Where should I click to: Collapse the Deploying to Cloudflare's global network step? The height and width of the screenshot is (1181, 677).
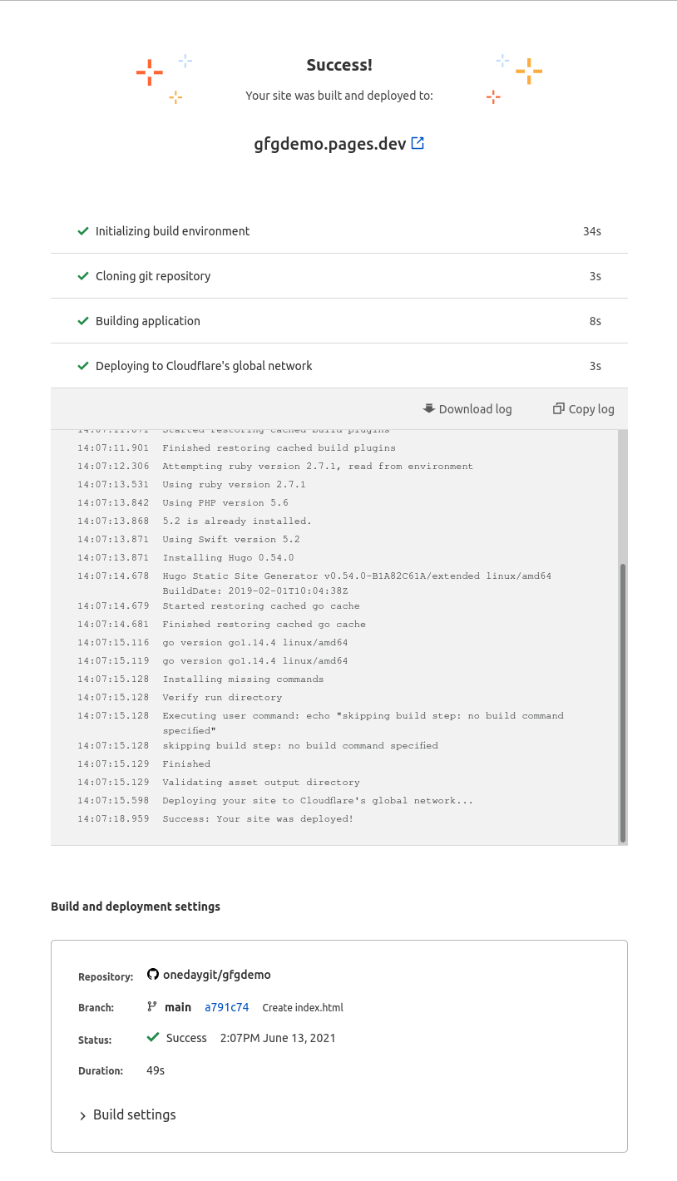[204, 366]
